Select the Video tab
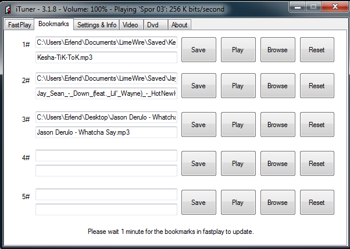The width and height of the screenshot is (350, 249). 130,25
